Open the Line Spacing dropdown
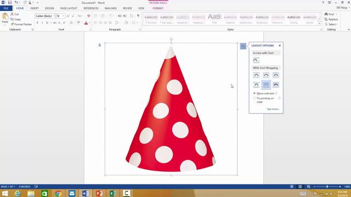This screenshot has width=351, height=197. (x=117, y=23)
